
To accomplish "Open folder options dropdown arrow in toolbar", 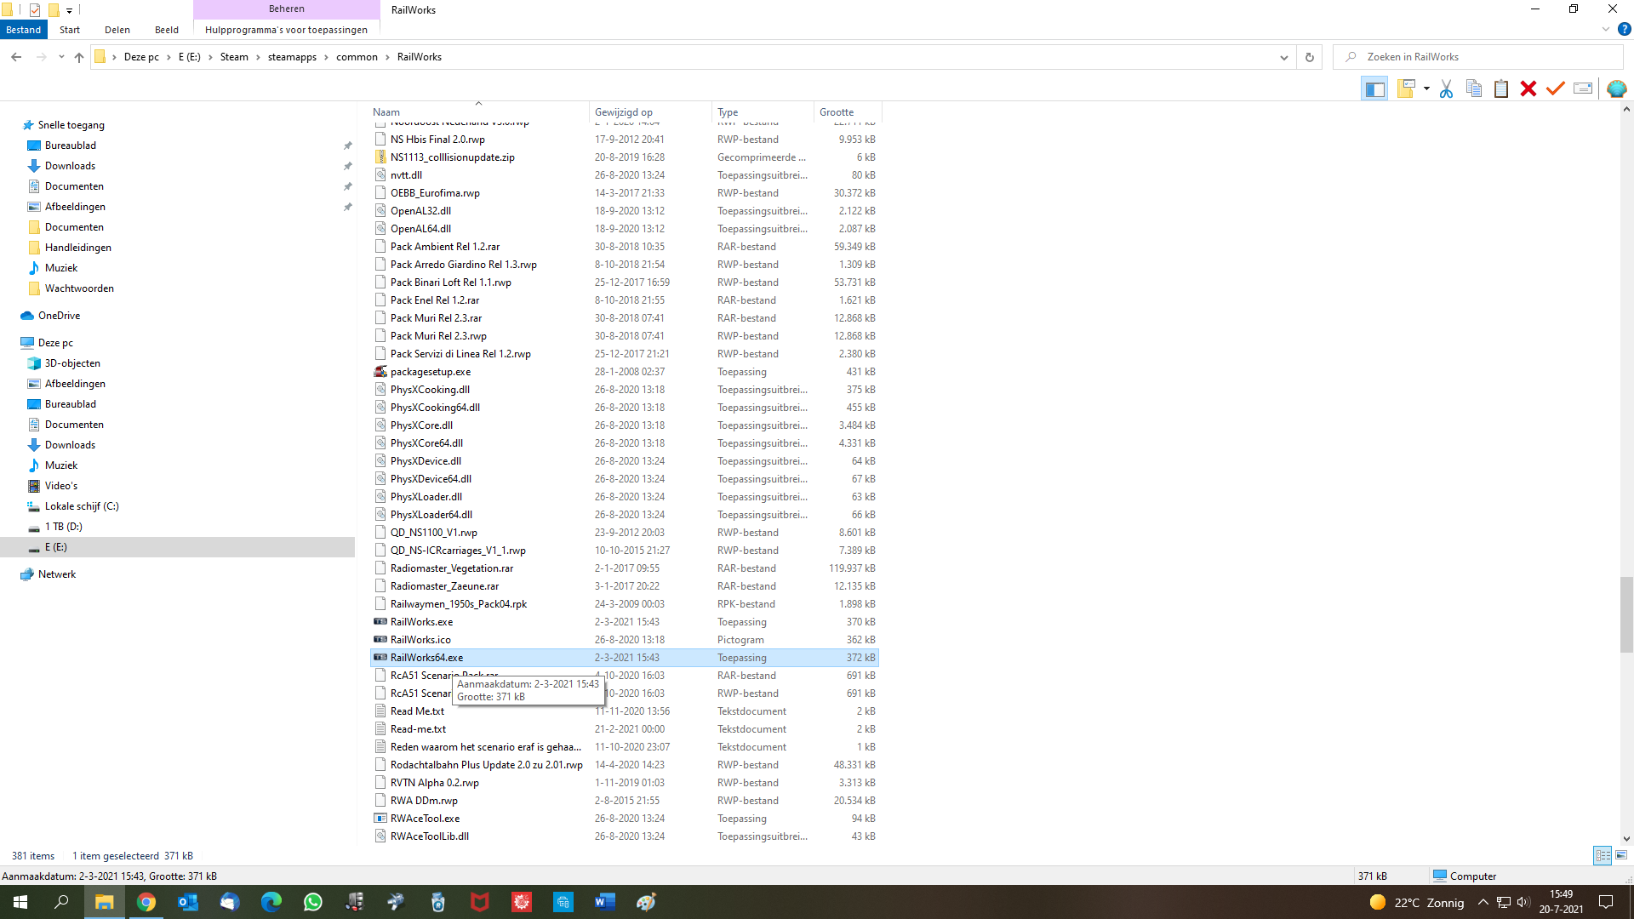I will coord(1426,88).
